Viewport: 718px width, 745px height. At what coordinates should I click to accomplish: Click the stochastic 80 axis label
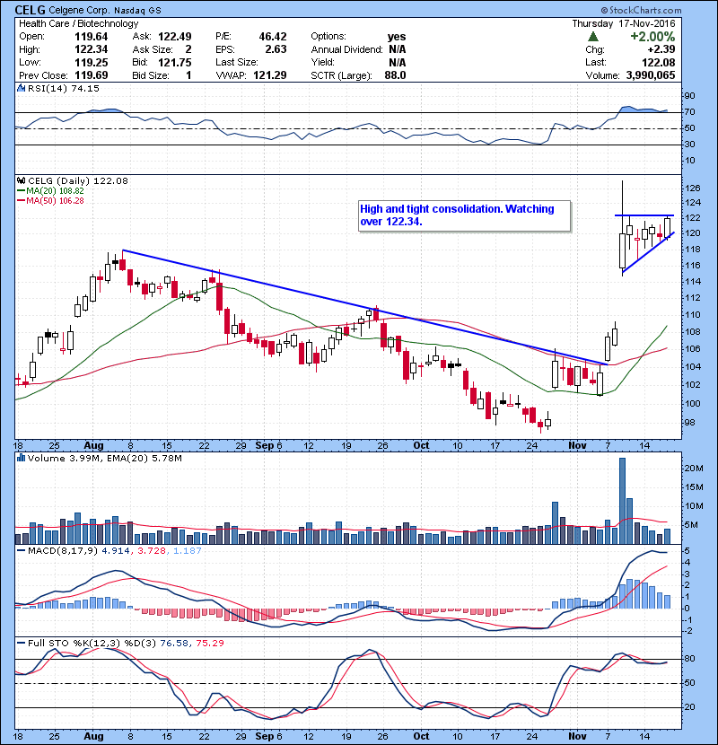[690, 659]
